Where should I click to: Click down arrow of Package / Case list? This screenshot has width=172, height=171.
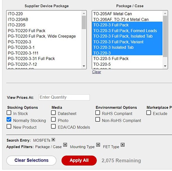point(165,66)
